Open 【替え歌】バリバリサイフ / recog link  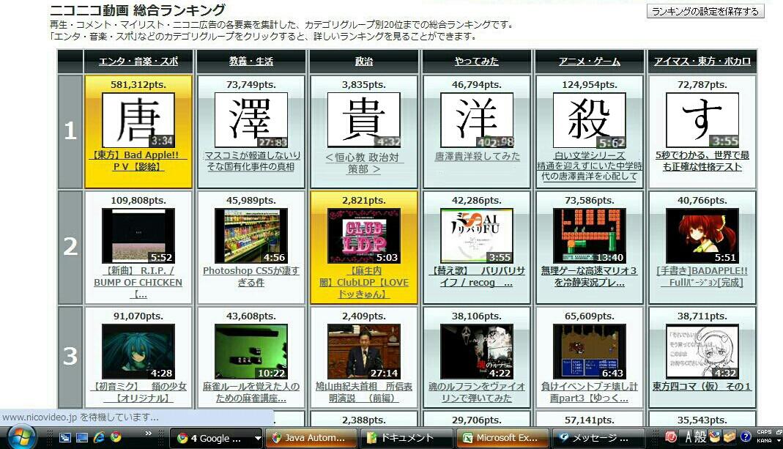[477, 277]
